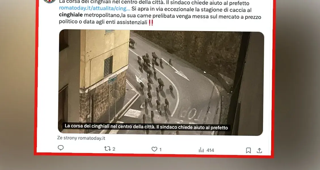Screen dimensions: 320x170
Task: View analytics via the bar chart icon
Action: 201,150
